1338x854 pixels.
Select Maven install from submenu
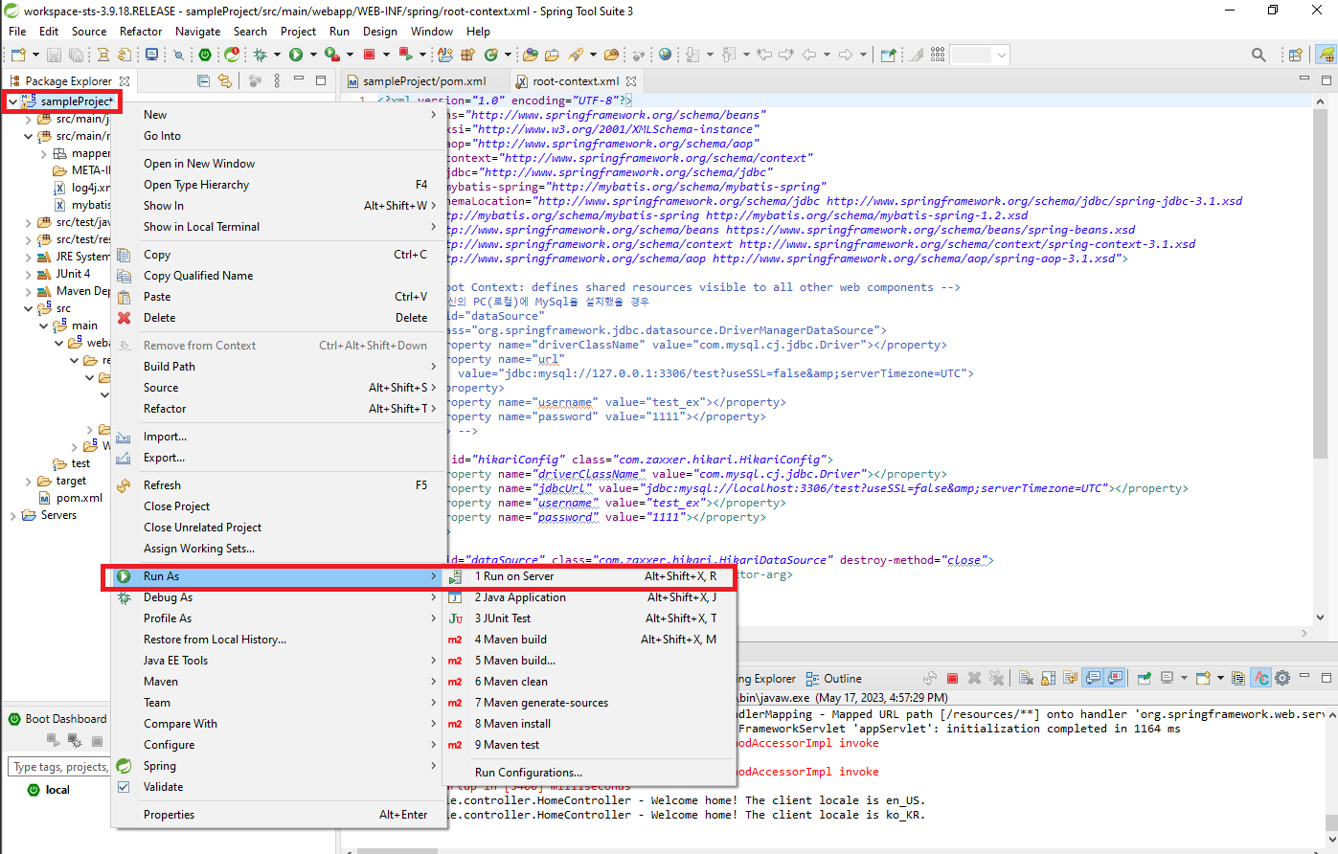click(589, 724)
